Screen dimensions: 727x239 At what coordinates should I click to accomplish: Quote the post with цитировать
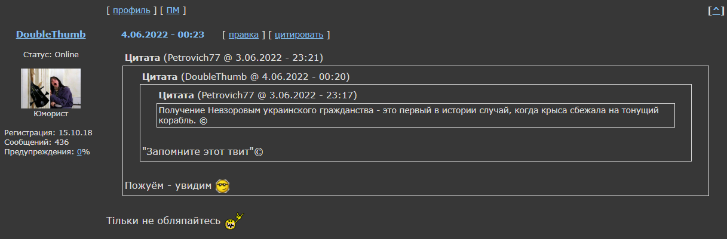[299, 35]
